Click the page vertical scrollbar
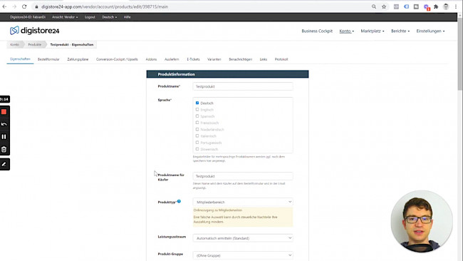 pos(460,53)
